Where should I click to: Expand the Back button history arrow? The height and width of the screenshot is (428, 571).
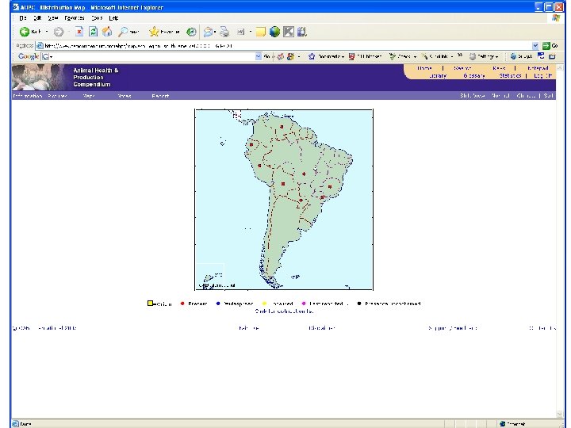pyautogui.click(x=47, y=32)
